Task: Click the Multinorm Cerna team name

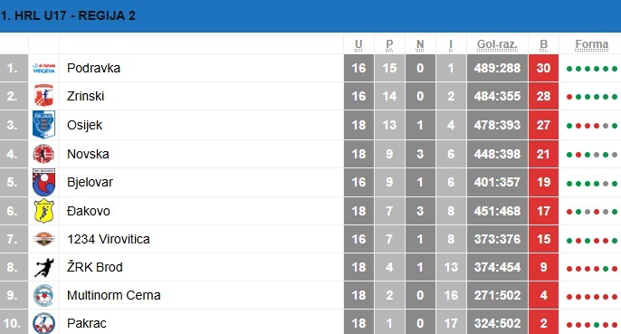Action: pyautogui.click(x=114, y=296)
